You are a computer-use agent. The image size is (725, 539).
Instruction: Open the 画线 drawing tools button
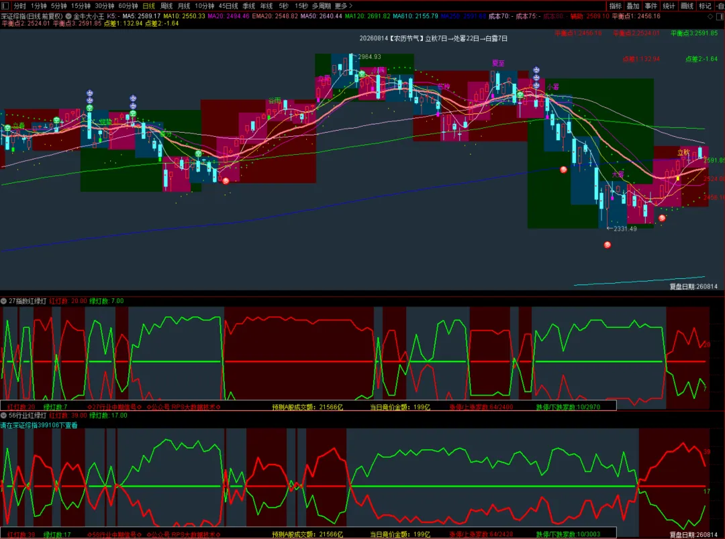pyautogui.click(x=687, y=6)
